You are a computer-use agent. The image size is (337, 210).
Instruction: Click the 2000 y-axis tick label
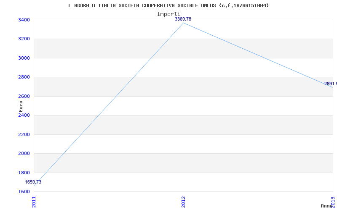pos(24,154)
